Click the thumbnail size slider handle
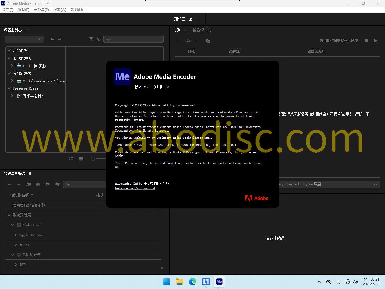Image resolution: width=385 pixels, height=289 pixels. pos(93,159)
